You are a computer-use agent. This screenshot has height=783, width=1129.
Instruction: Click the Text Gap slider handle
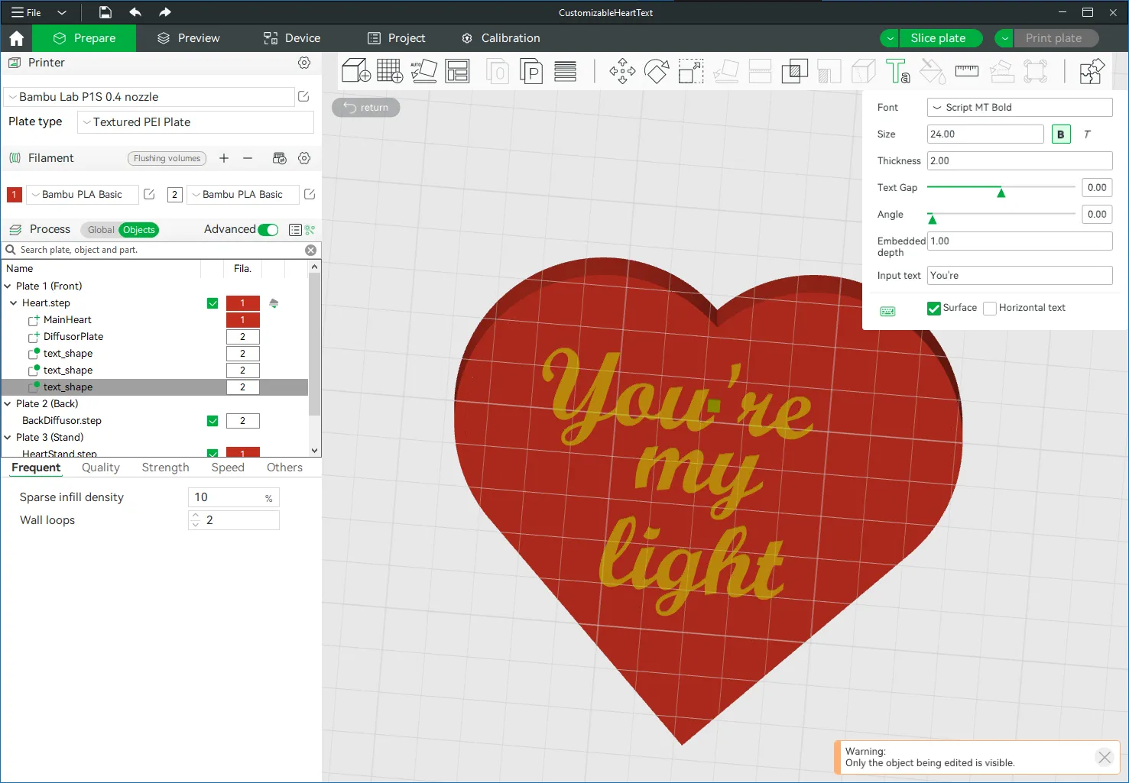click(1001, 192)
